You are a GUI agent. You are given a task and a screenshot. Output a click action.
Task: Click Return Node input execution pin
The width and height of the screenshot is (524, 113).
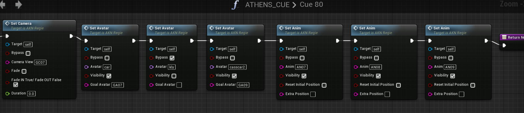(x=504, y=45)
